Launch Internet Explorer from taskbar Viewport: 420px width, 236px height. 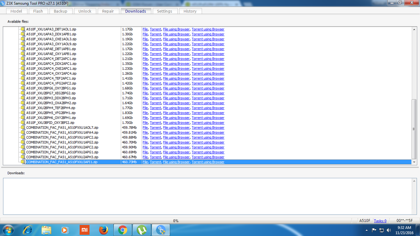point(27,230)
